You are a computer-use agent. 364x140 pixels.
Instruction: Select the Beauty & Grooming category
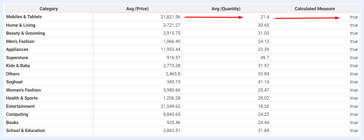(x=26, y=33)
